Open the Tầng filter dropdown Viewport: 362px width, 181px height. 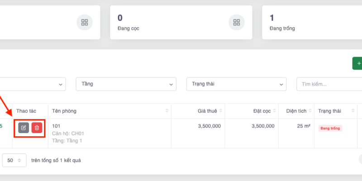tap(126, 84)
